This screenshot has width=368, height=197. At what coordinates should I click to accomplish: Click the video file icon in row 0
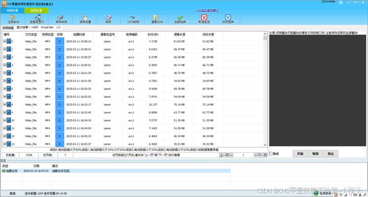coord(9,41)
